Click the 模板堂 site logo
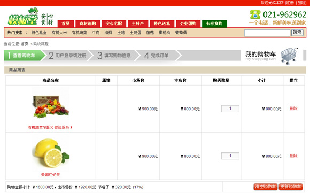This screenshot has height=193, width=310. point(30,17)
